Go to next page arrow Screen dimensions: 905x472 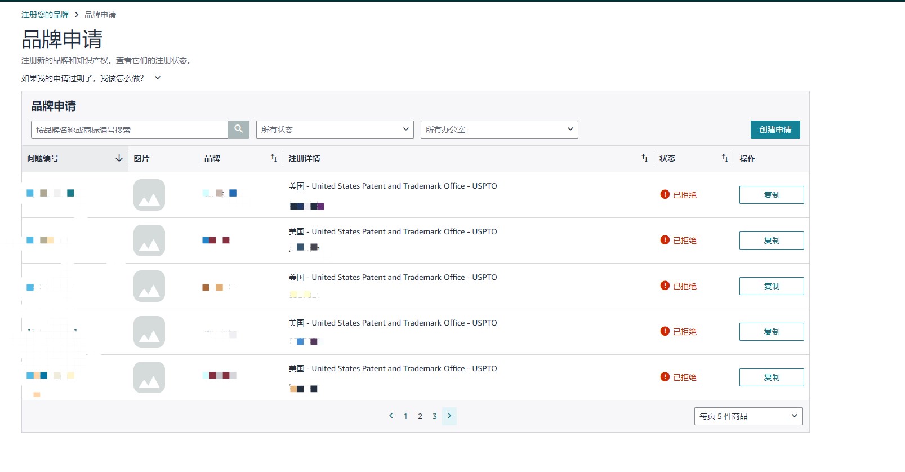tap(449, 416)
